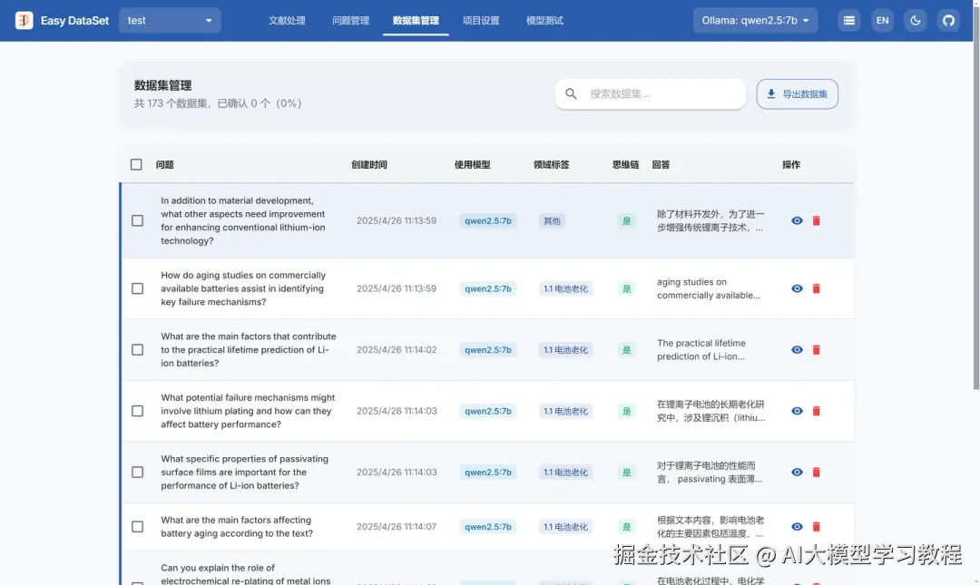Click the 问题 column header

(164, 164)
